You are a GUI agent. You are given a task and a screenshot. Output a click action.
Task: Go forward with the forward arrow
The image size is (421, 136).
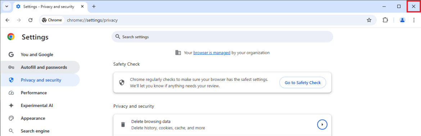[x=19, y=20]
